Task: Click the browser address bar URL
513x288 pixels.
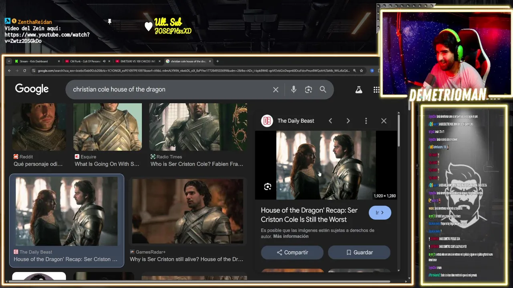Action: 194,71
